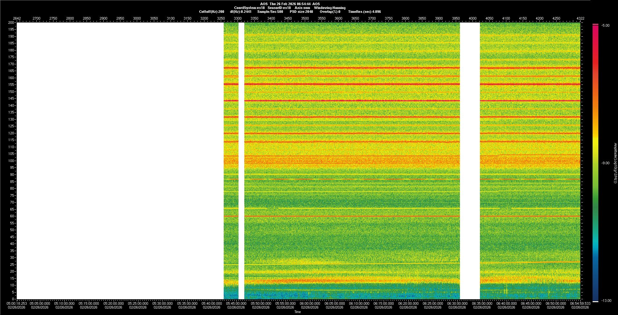The image size is (618, 315).
Task: Select the SensorID:es18 header label
Action: (x=279, y=8)
